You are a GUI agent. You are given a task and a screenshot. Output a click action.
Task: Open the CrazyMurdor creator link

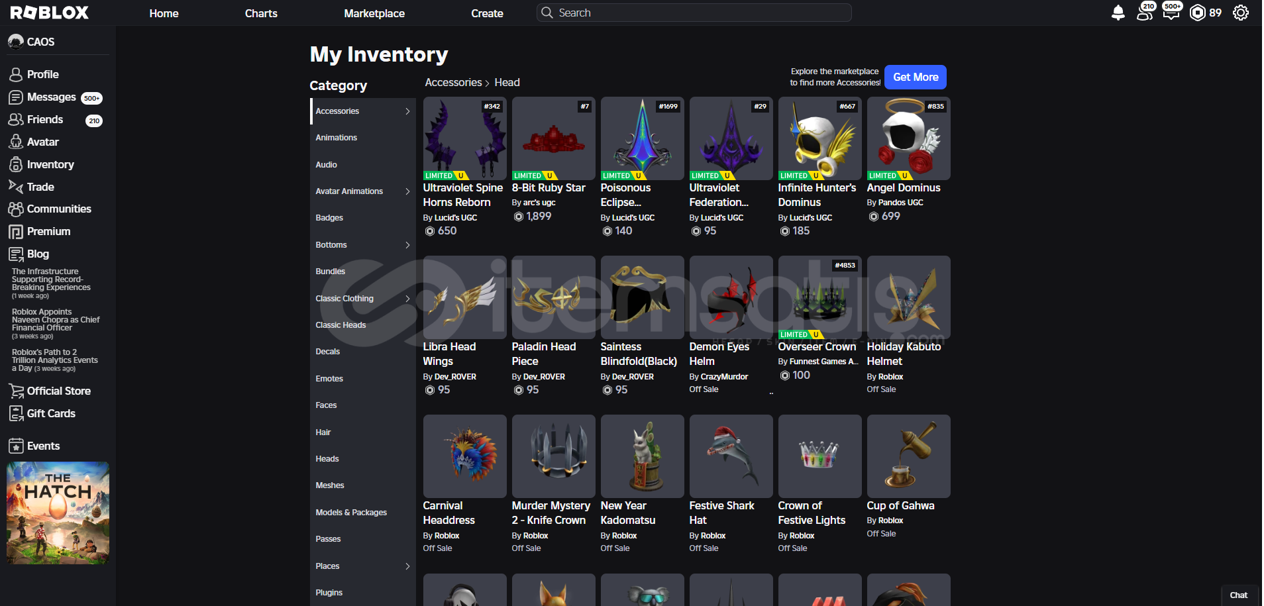(724, 377)
